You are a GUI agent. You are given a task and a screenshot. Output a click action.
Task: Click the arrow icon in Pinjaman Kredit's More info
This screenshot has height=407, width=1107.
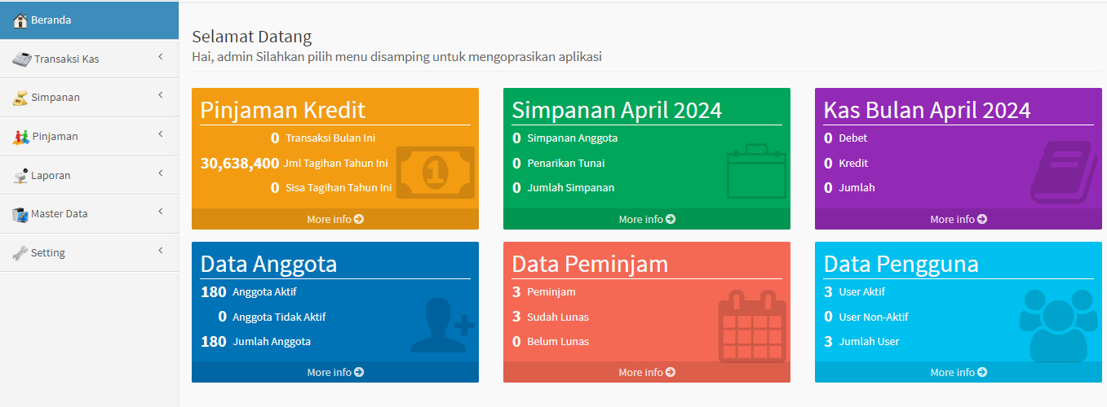click(360, 219)
